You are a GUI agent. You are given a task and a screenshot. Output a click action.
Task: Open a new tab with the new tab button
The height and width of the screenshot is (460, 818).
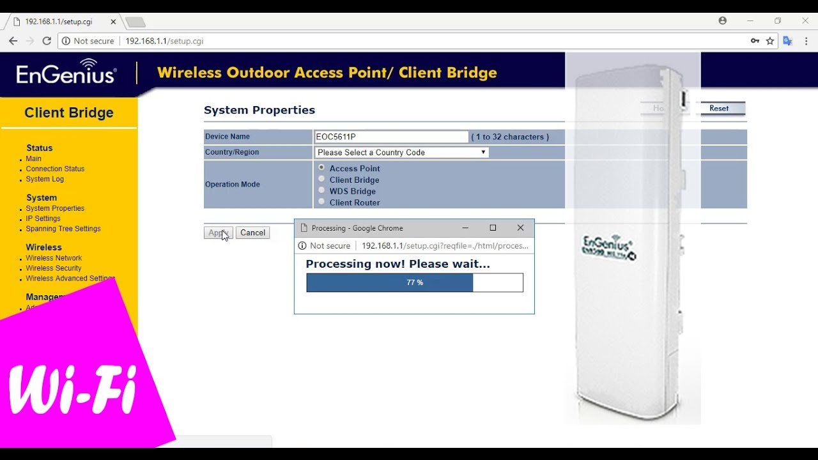point(135,22)
